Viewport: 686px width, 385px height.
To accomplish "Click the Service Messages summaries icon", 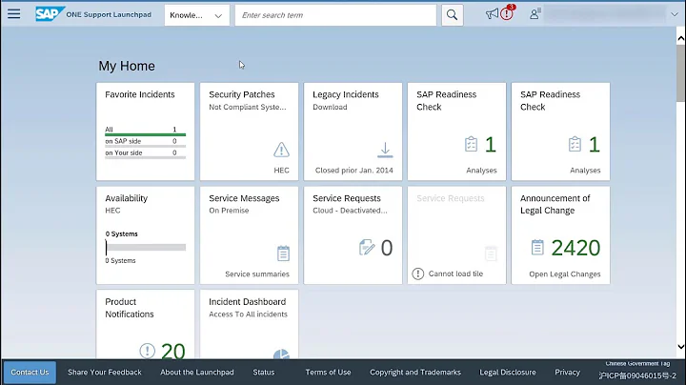I will click(x=283, y=253).
